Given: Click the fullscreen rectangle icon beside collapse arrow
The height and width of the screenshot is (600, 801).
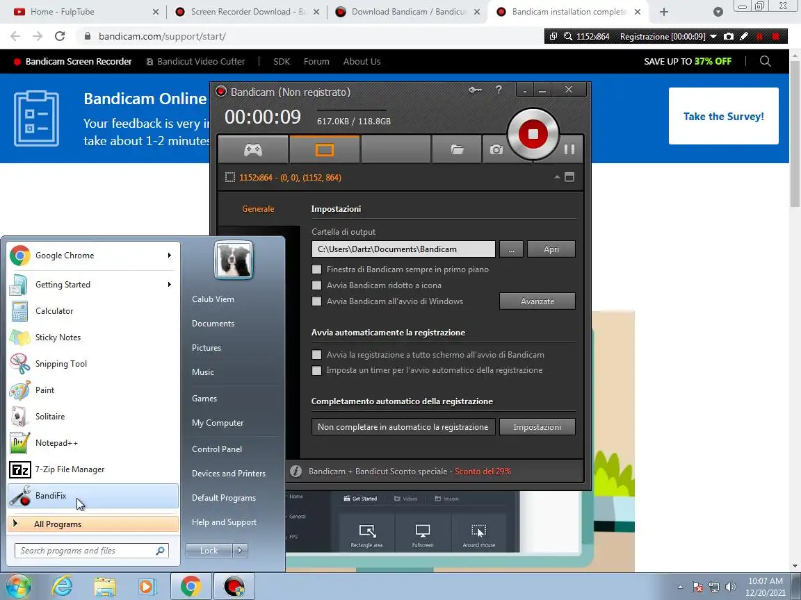Looking at the screenshot, I should pyautogui.click(x=569, y=177).
